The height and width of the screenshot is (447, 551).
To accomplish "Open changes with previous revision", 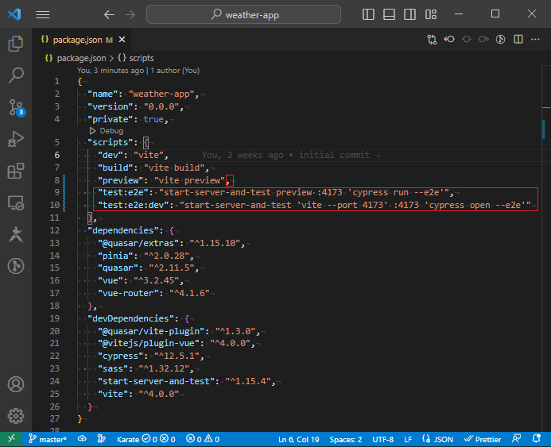I will 449,39.
